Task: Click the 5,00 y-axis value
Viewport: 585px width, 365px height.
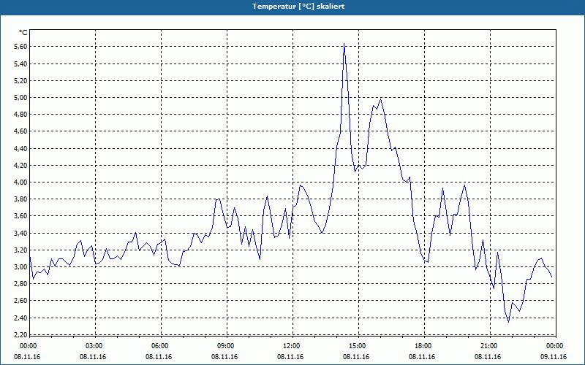Action: tap(20, 98)
